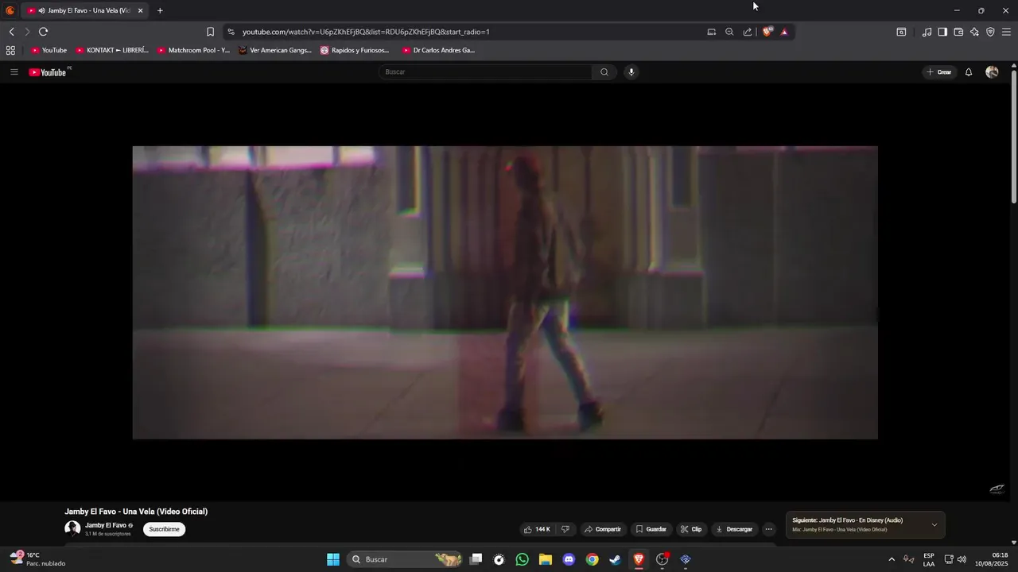Start voice search with the microphone icon
Screen dimensions: 1018x572
[x=631, y=72]
